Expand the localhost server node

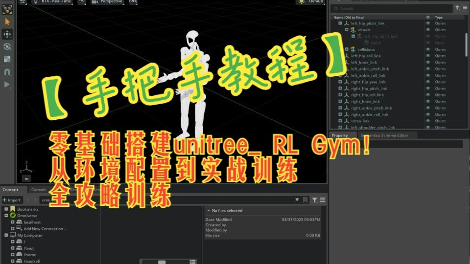point(13,222)
